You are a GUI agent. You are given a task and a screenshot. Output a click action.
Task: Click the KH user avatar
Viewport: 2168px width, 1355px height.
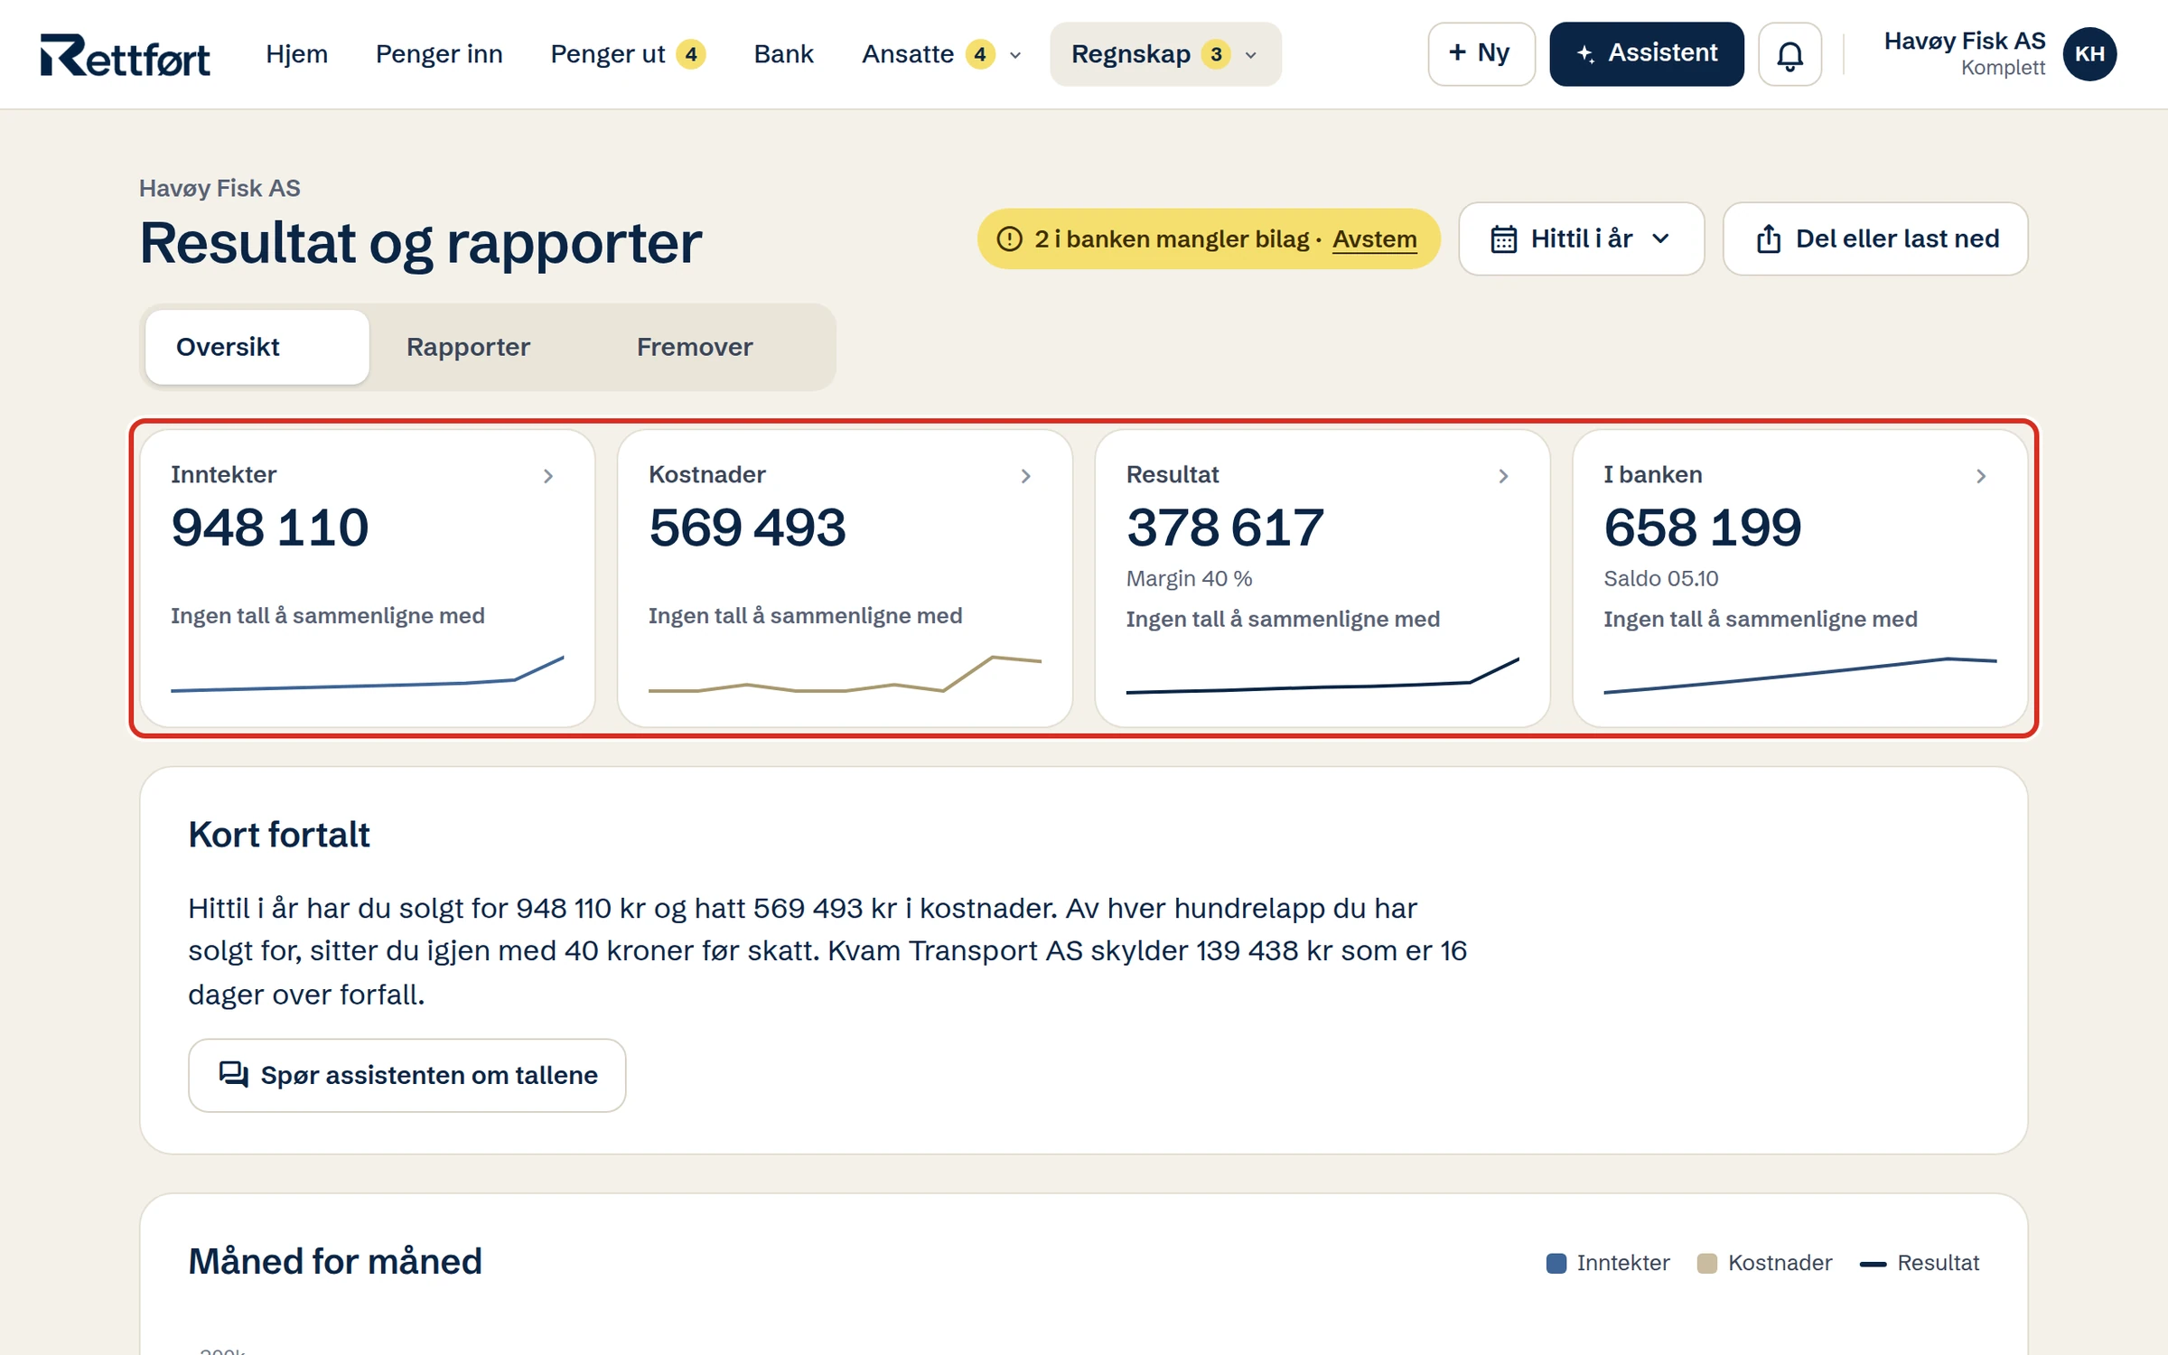tap(2089, 54)
